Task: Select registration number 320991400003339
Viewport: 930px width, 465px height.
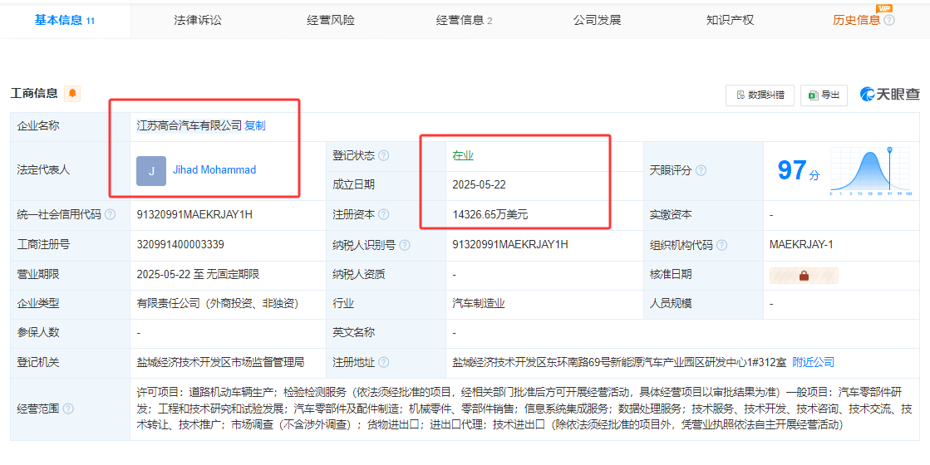Action: (180, 245)
